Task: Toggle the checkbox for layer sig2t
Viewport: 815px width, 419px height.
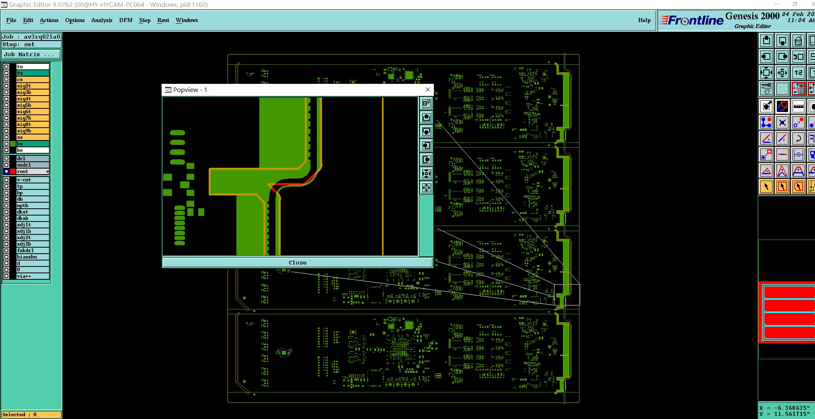Action: (x=6, y=86)
